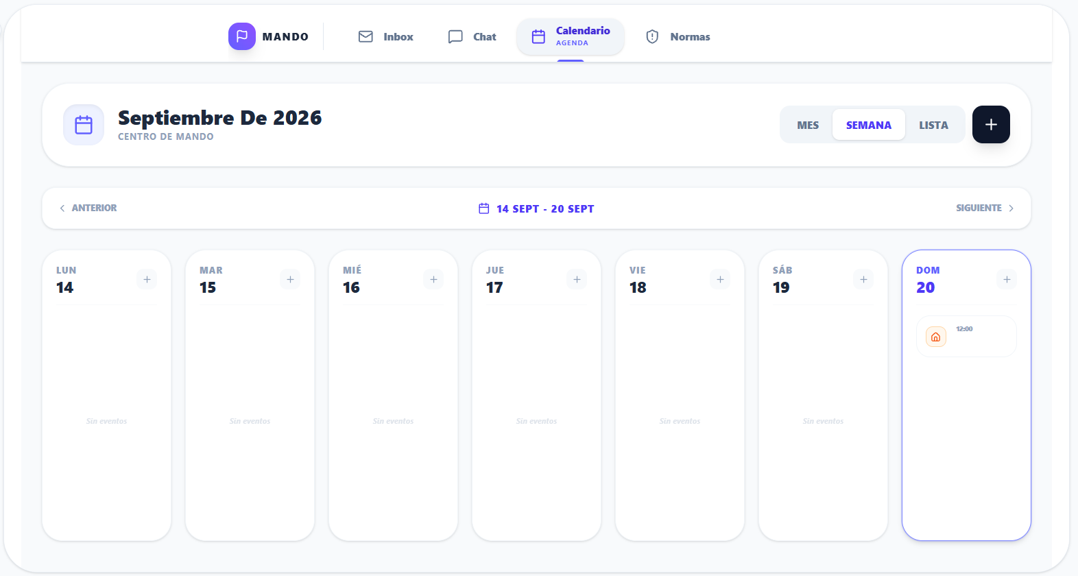The width and height of the screenshot is (1078, 576).
Task: Add an event on Wednesday 16
Action: (433, 279)
